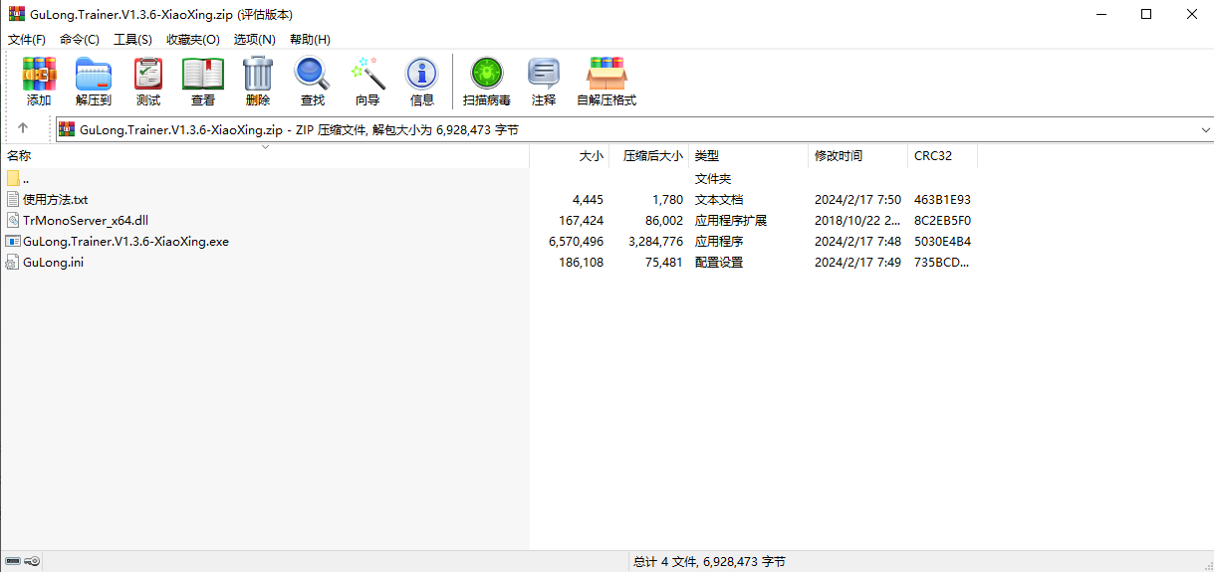Select the file TrMonoServer_x64.dll
The width and height of the screenshot is (1214, 572).
tap(86, 221)
